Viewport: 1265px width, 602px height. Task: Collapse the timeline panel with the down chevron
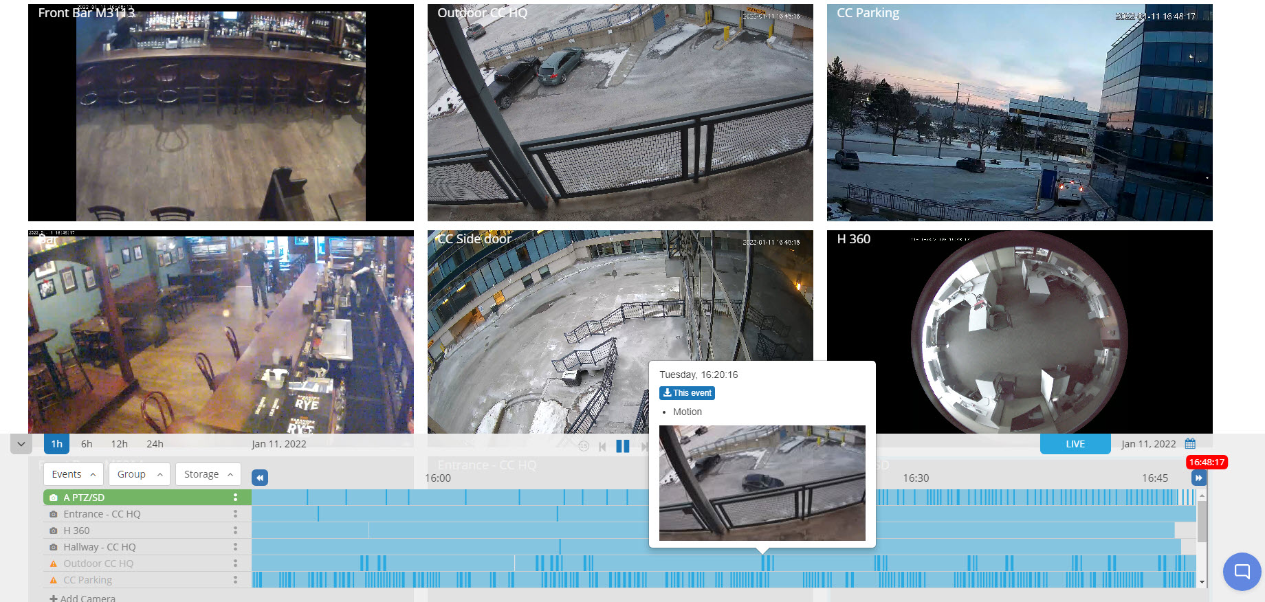click(x=21, y=444)
